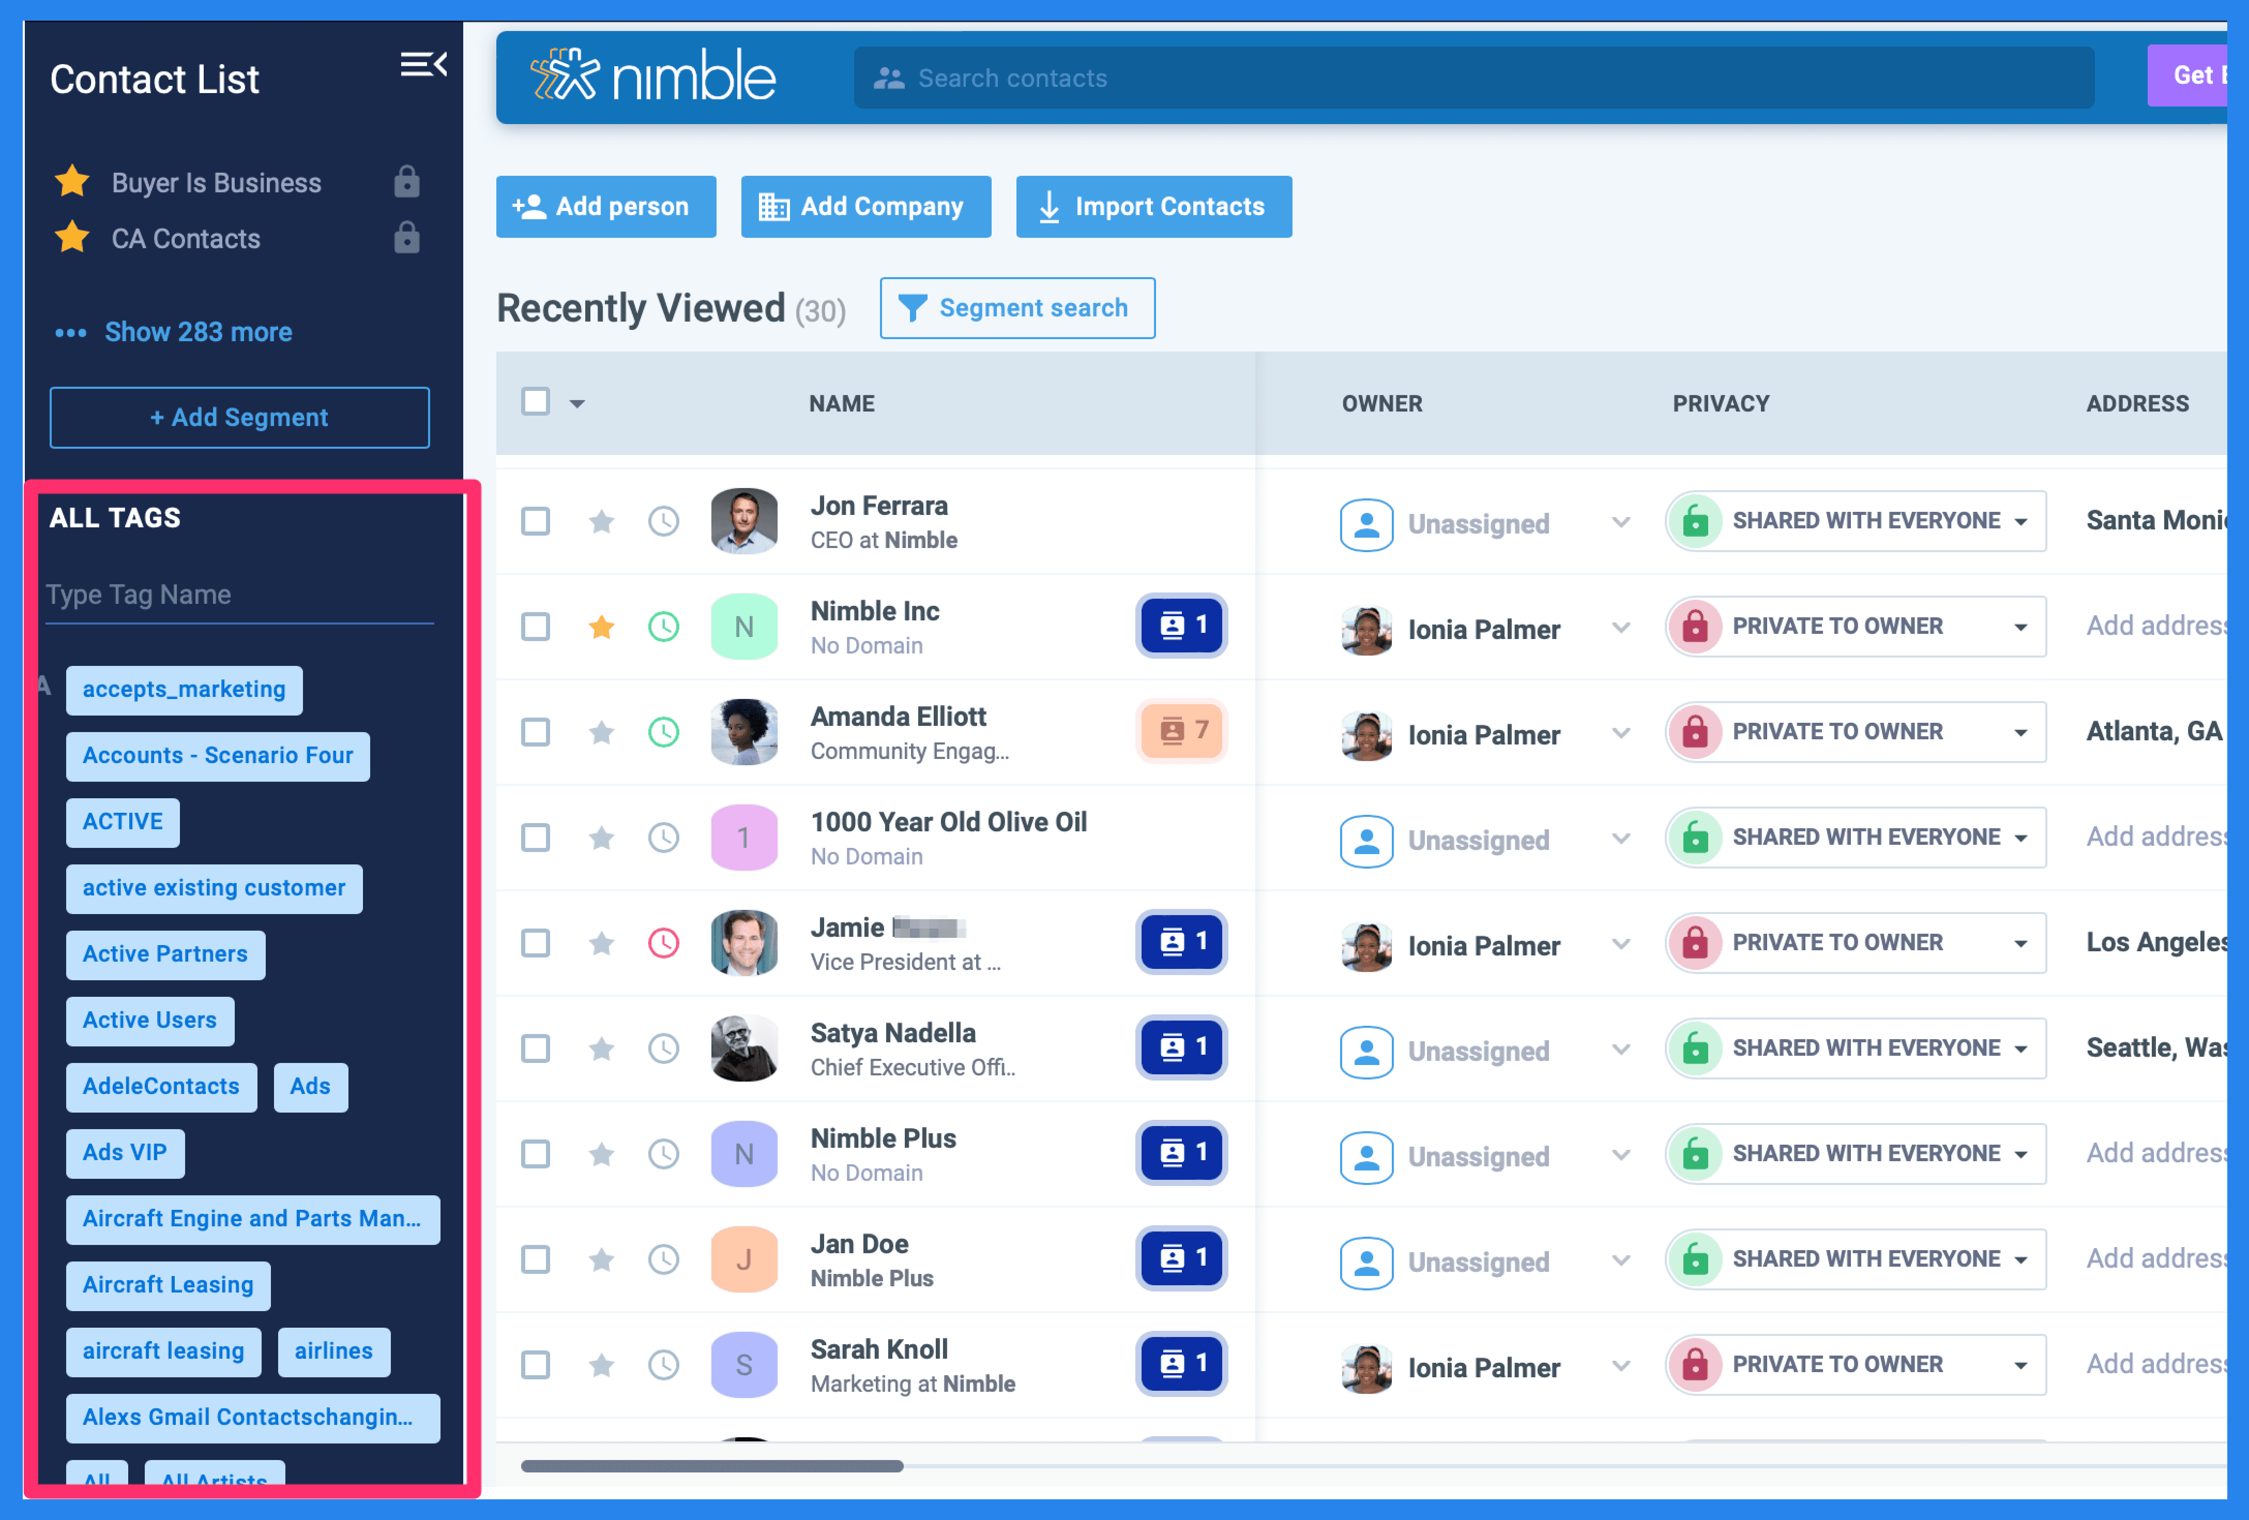Sort by the PRIVACY column header
Image resolution: width=2249 pixels, height=1520 pixels.
(x=1721, y=404)
